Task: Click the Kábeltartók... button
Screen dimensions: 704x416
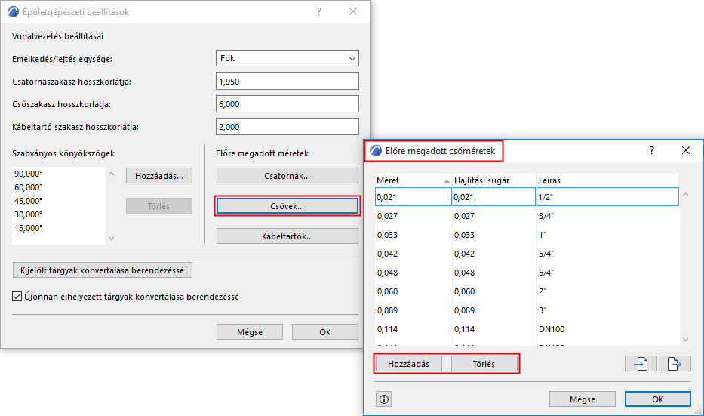Action: coord(287,236)
